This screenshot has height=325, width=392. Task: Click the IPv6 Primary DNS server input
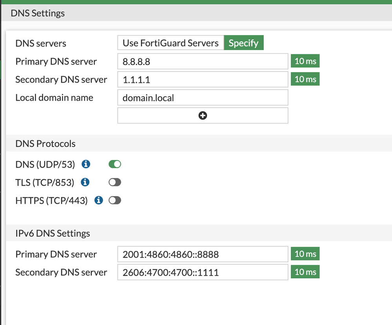point(202,254)
